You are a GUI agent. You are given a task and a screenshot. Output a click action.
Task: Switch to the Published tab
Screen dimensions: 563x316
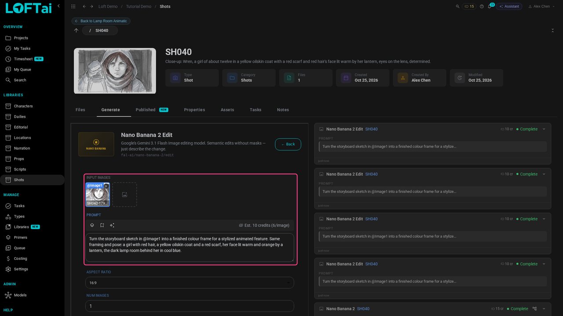(152, 110)
